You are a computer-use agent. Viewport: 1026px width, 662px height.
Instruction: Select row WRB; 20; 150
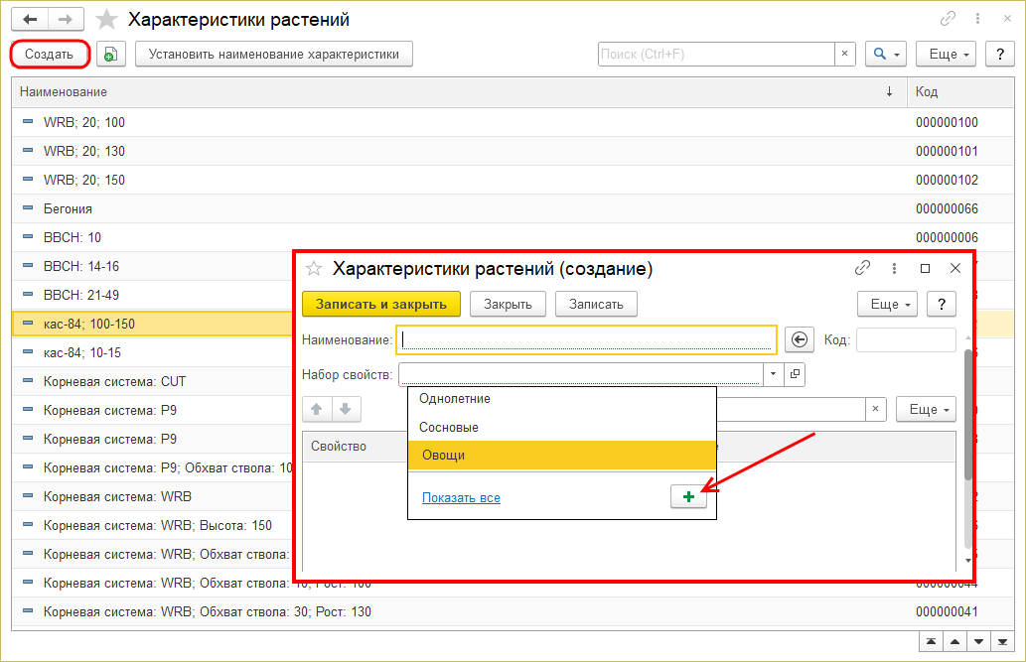pyautogui.click(x=513, y=180)
